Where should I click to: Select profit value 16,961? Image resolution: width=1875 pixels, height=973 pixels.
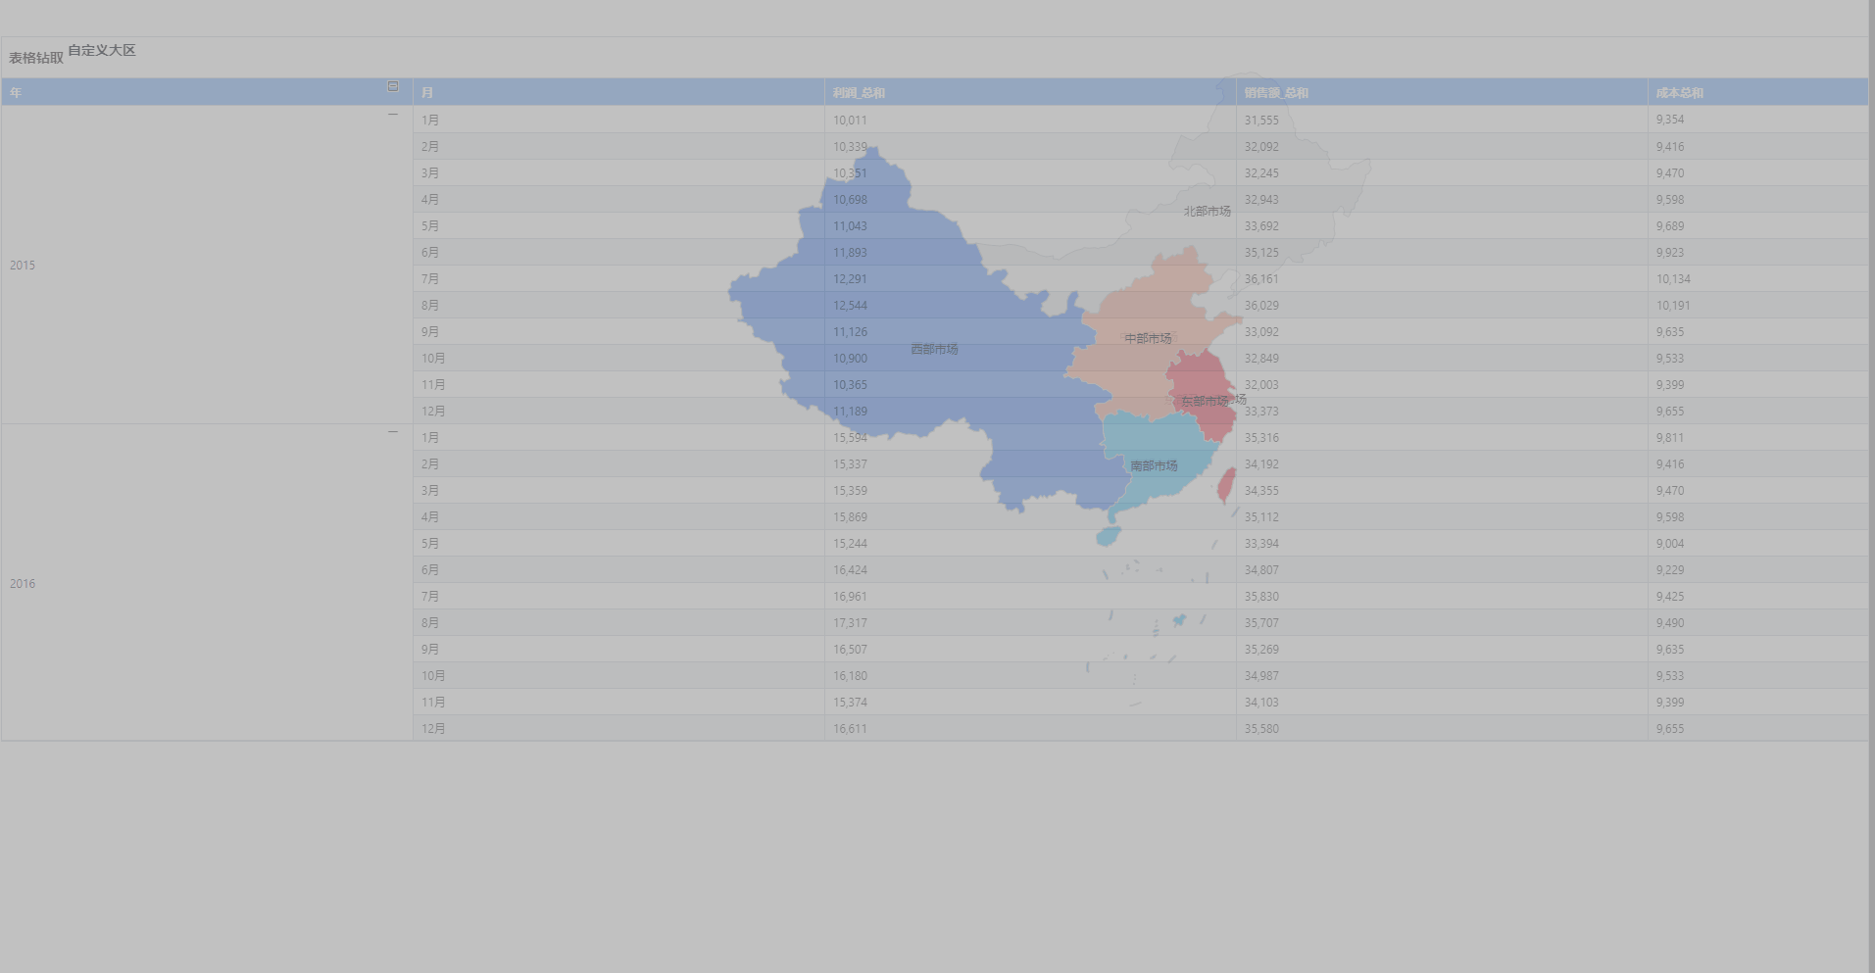(x=850, y=597)
